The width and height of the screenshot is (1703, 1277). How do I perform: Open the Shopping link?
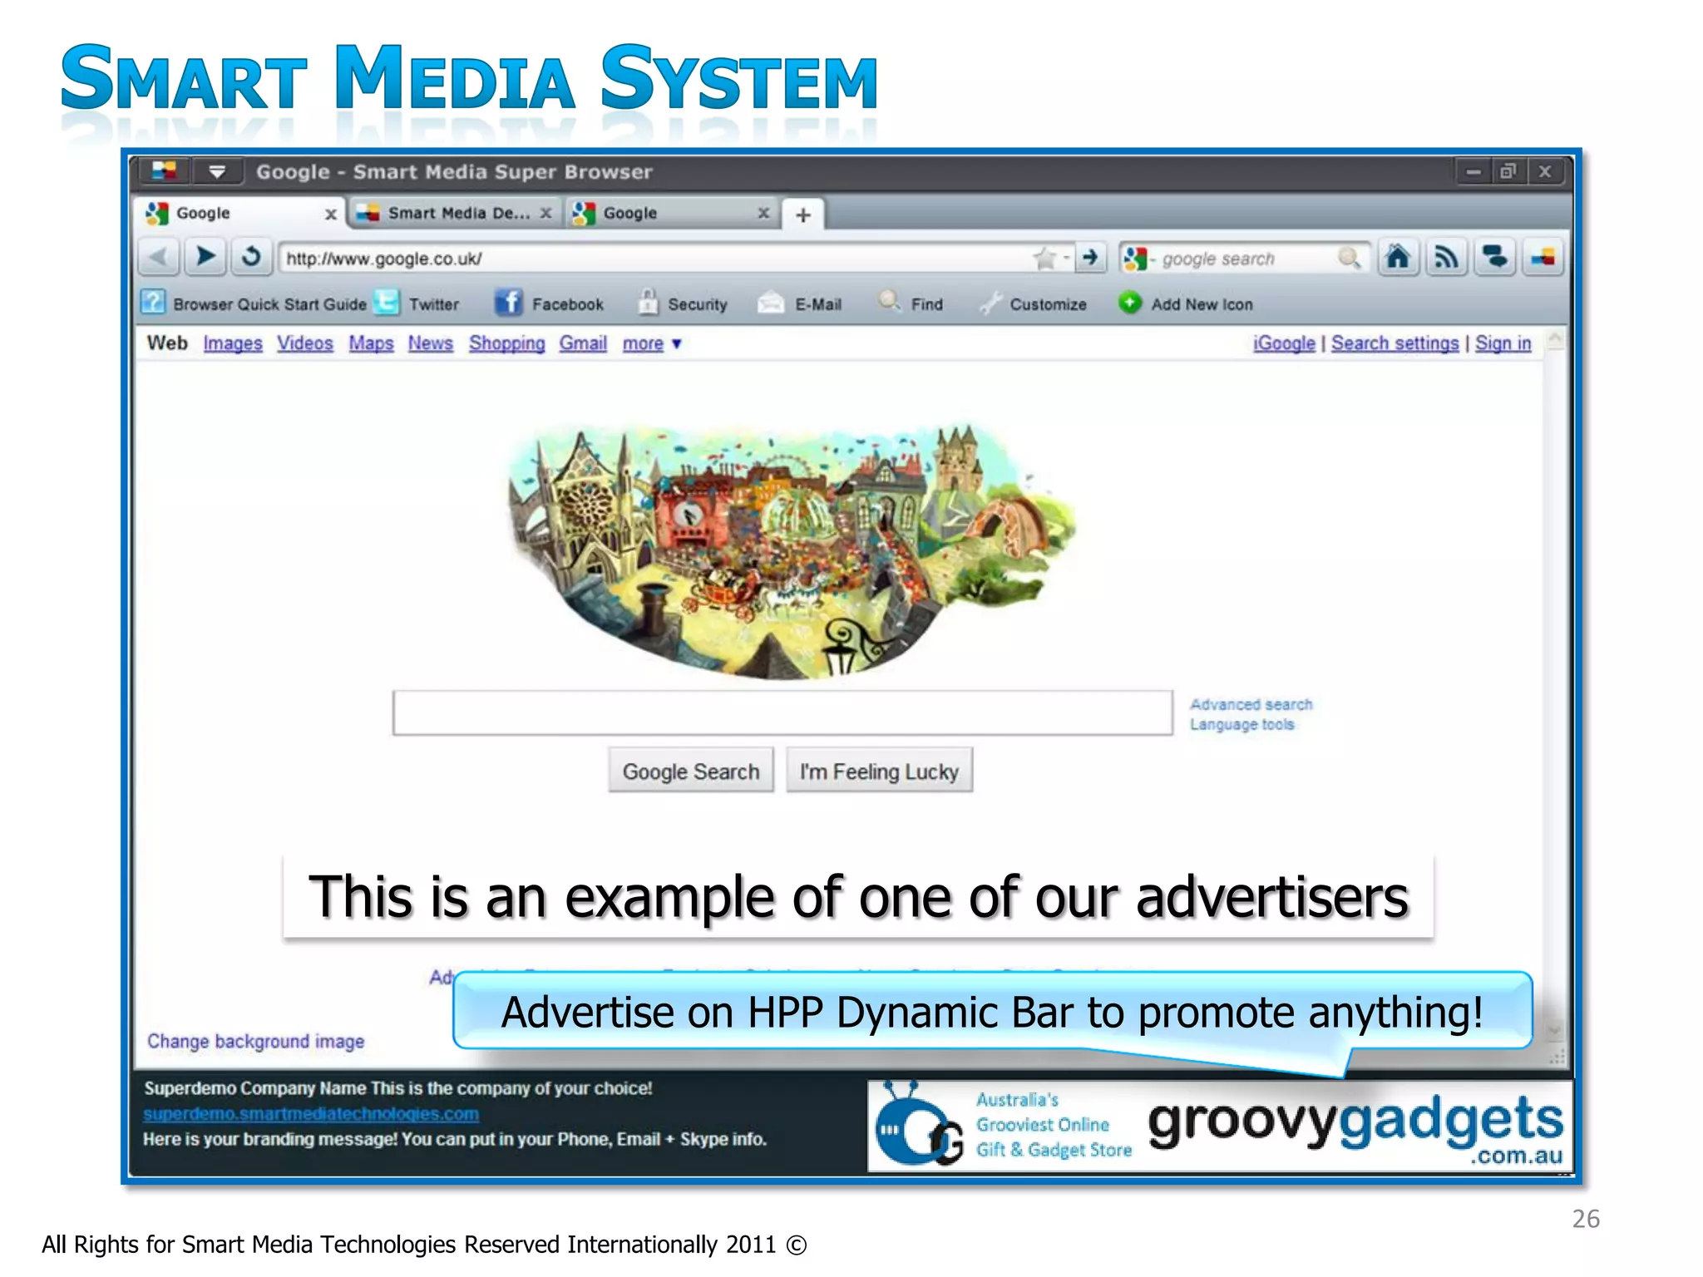click(x=506, y=343)
